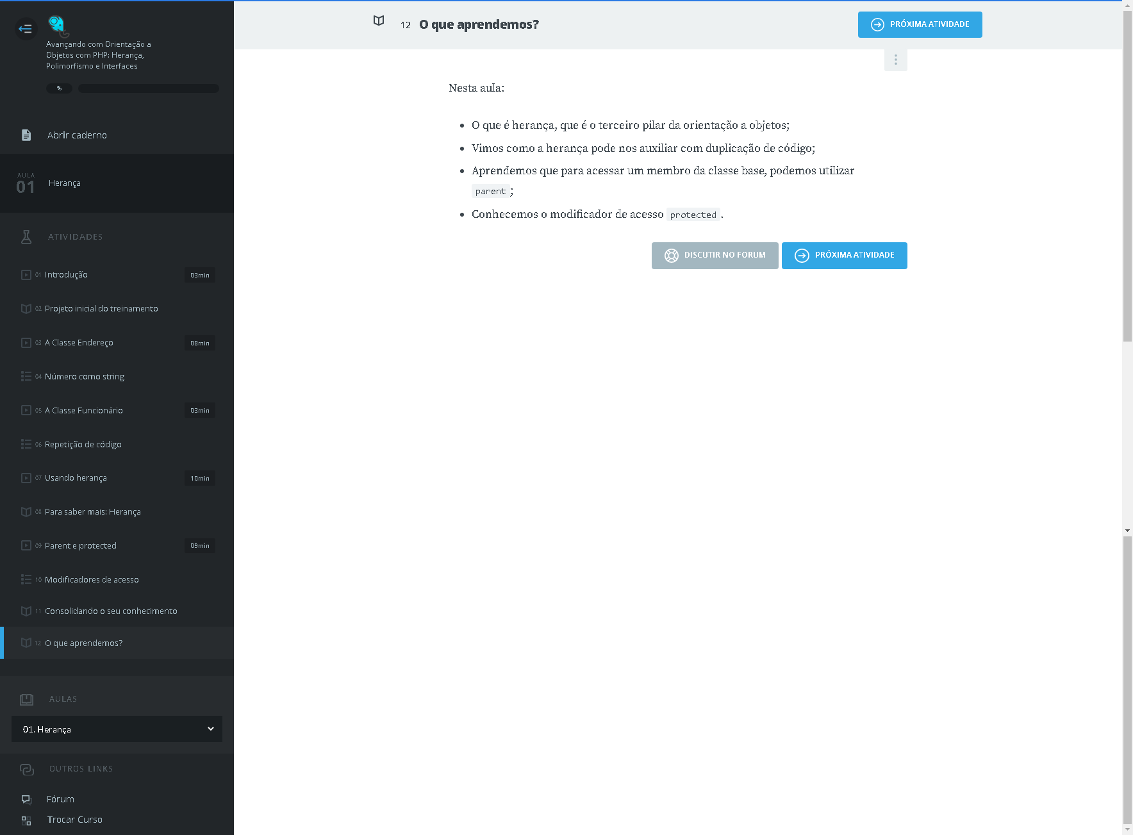The image size is (1133, 835).
Task: Click the Discutir no Forum button
Action: 715,256
